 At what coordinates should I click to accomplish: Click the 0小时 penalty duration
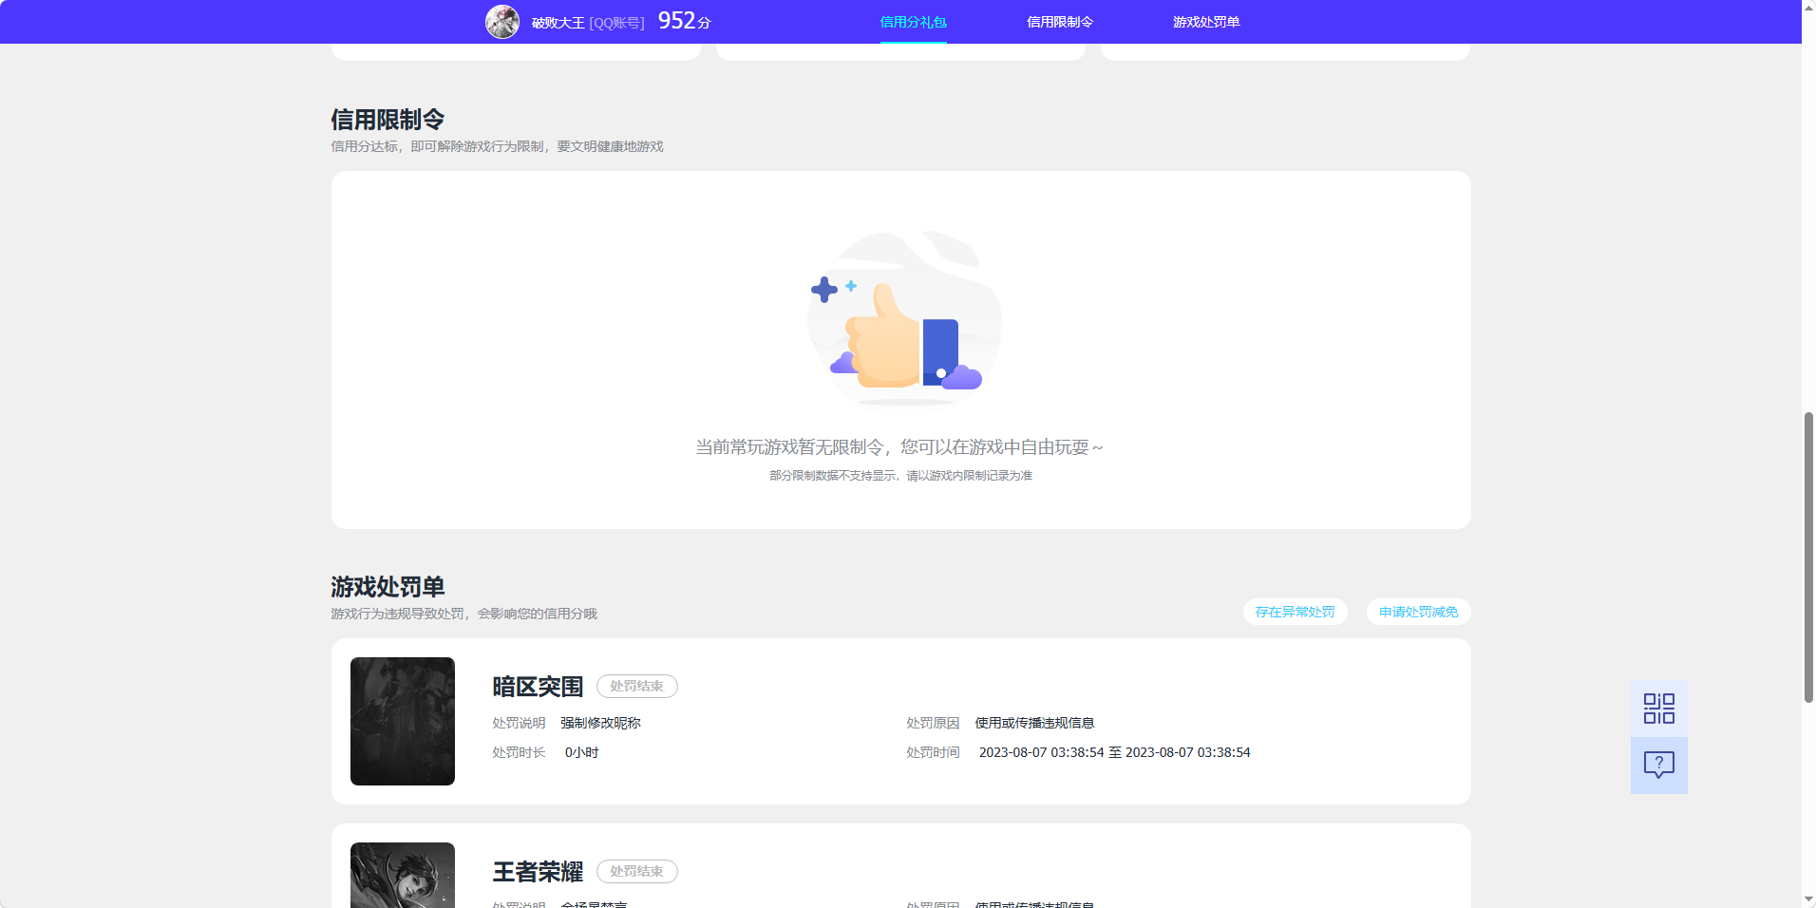click(582, 752)
